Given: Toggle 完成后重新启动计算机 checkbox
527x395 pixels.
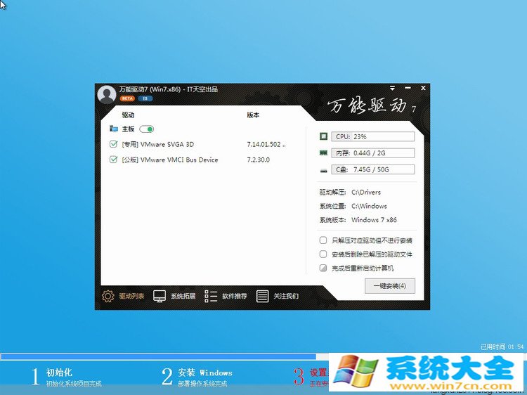Looking at the screenshot, I should pyautogui.click(x=323, y=268).
